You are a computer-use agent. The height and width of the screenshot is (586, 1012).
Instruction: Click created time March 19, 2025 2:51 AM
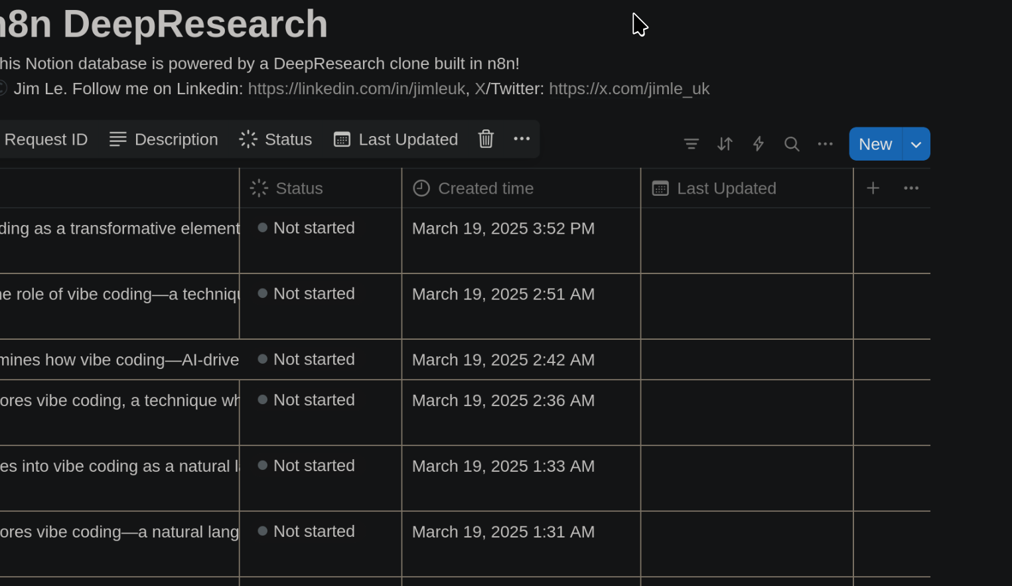[503, 294]
